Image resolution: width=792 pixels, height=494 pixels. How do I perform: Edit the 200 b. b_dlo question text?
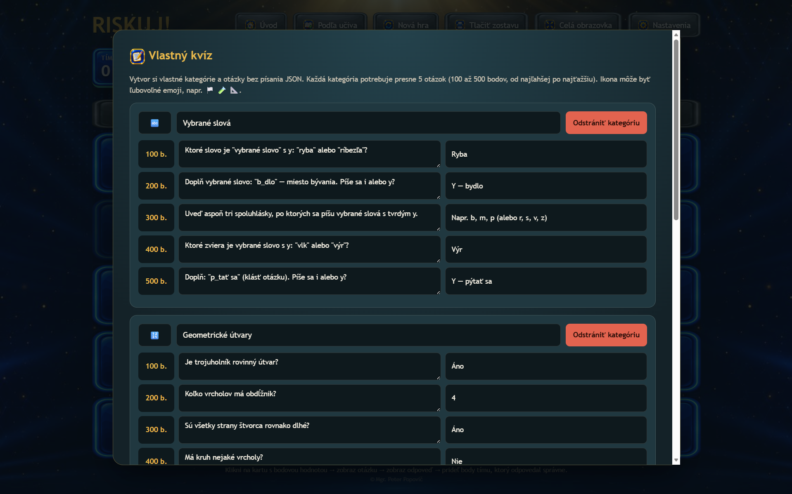pos(309,186)
